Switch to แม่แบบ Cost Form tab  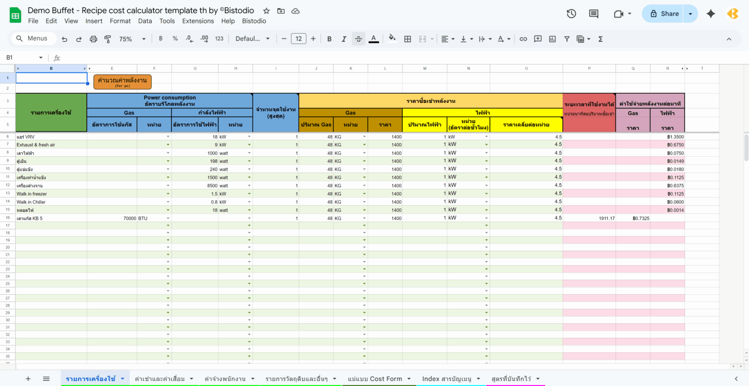click(x=379, y=379)
